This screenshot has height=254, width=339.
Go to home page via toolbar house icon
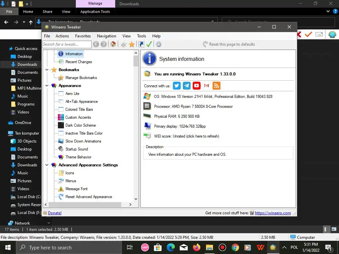pos(113,44)
